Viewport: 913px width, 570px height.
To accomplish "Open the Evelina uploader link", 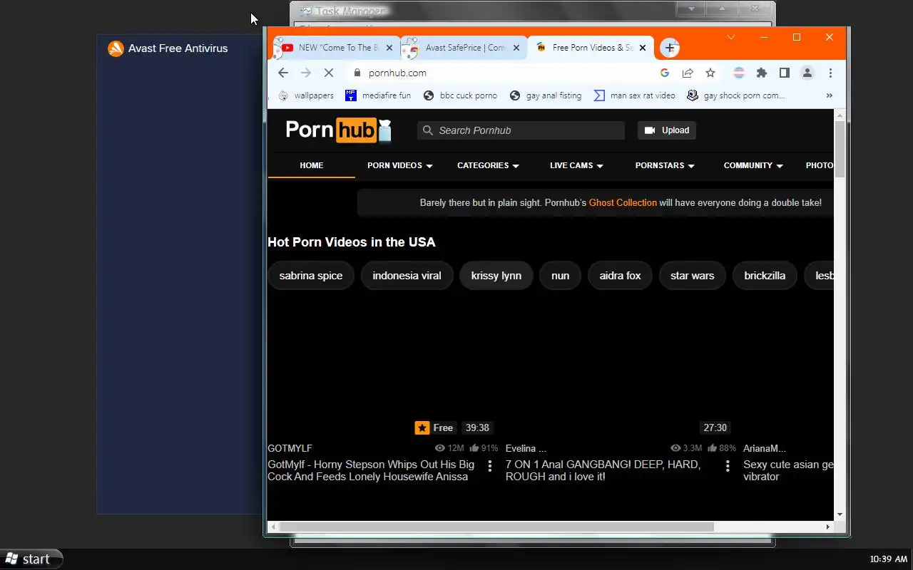I will [x=526, y=449].
